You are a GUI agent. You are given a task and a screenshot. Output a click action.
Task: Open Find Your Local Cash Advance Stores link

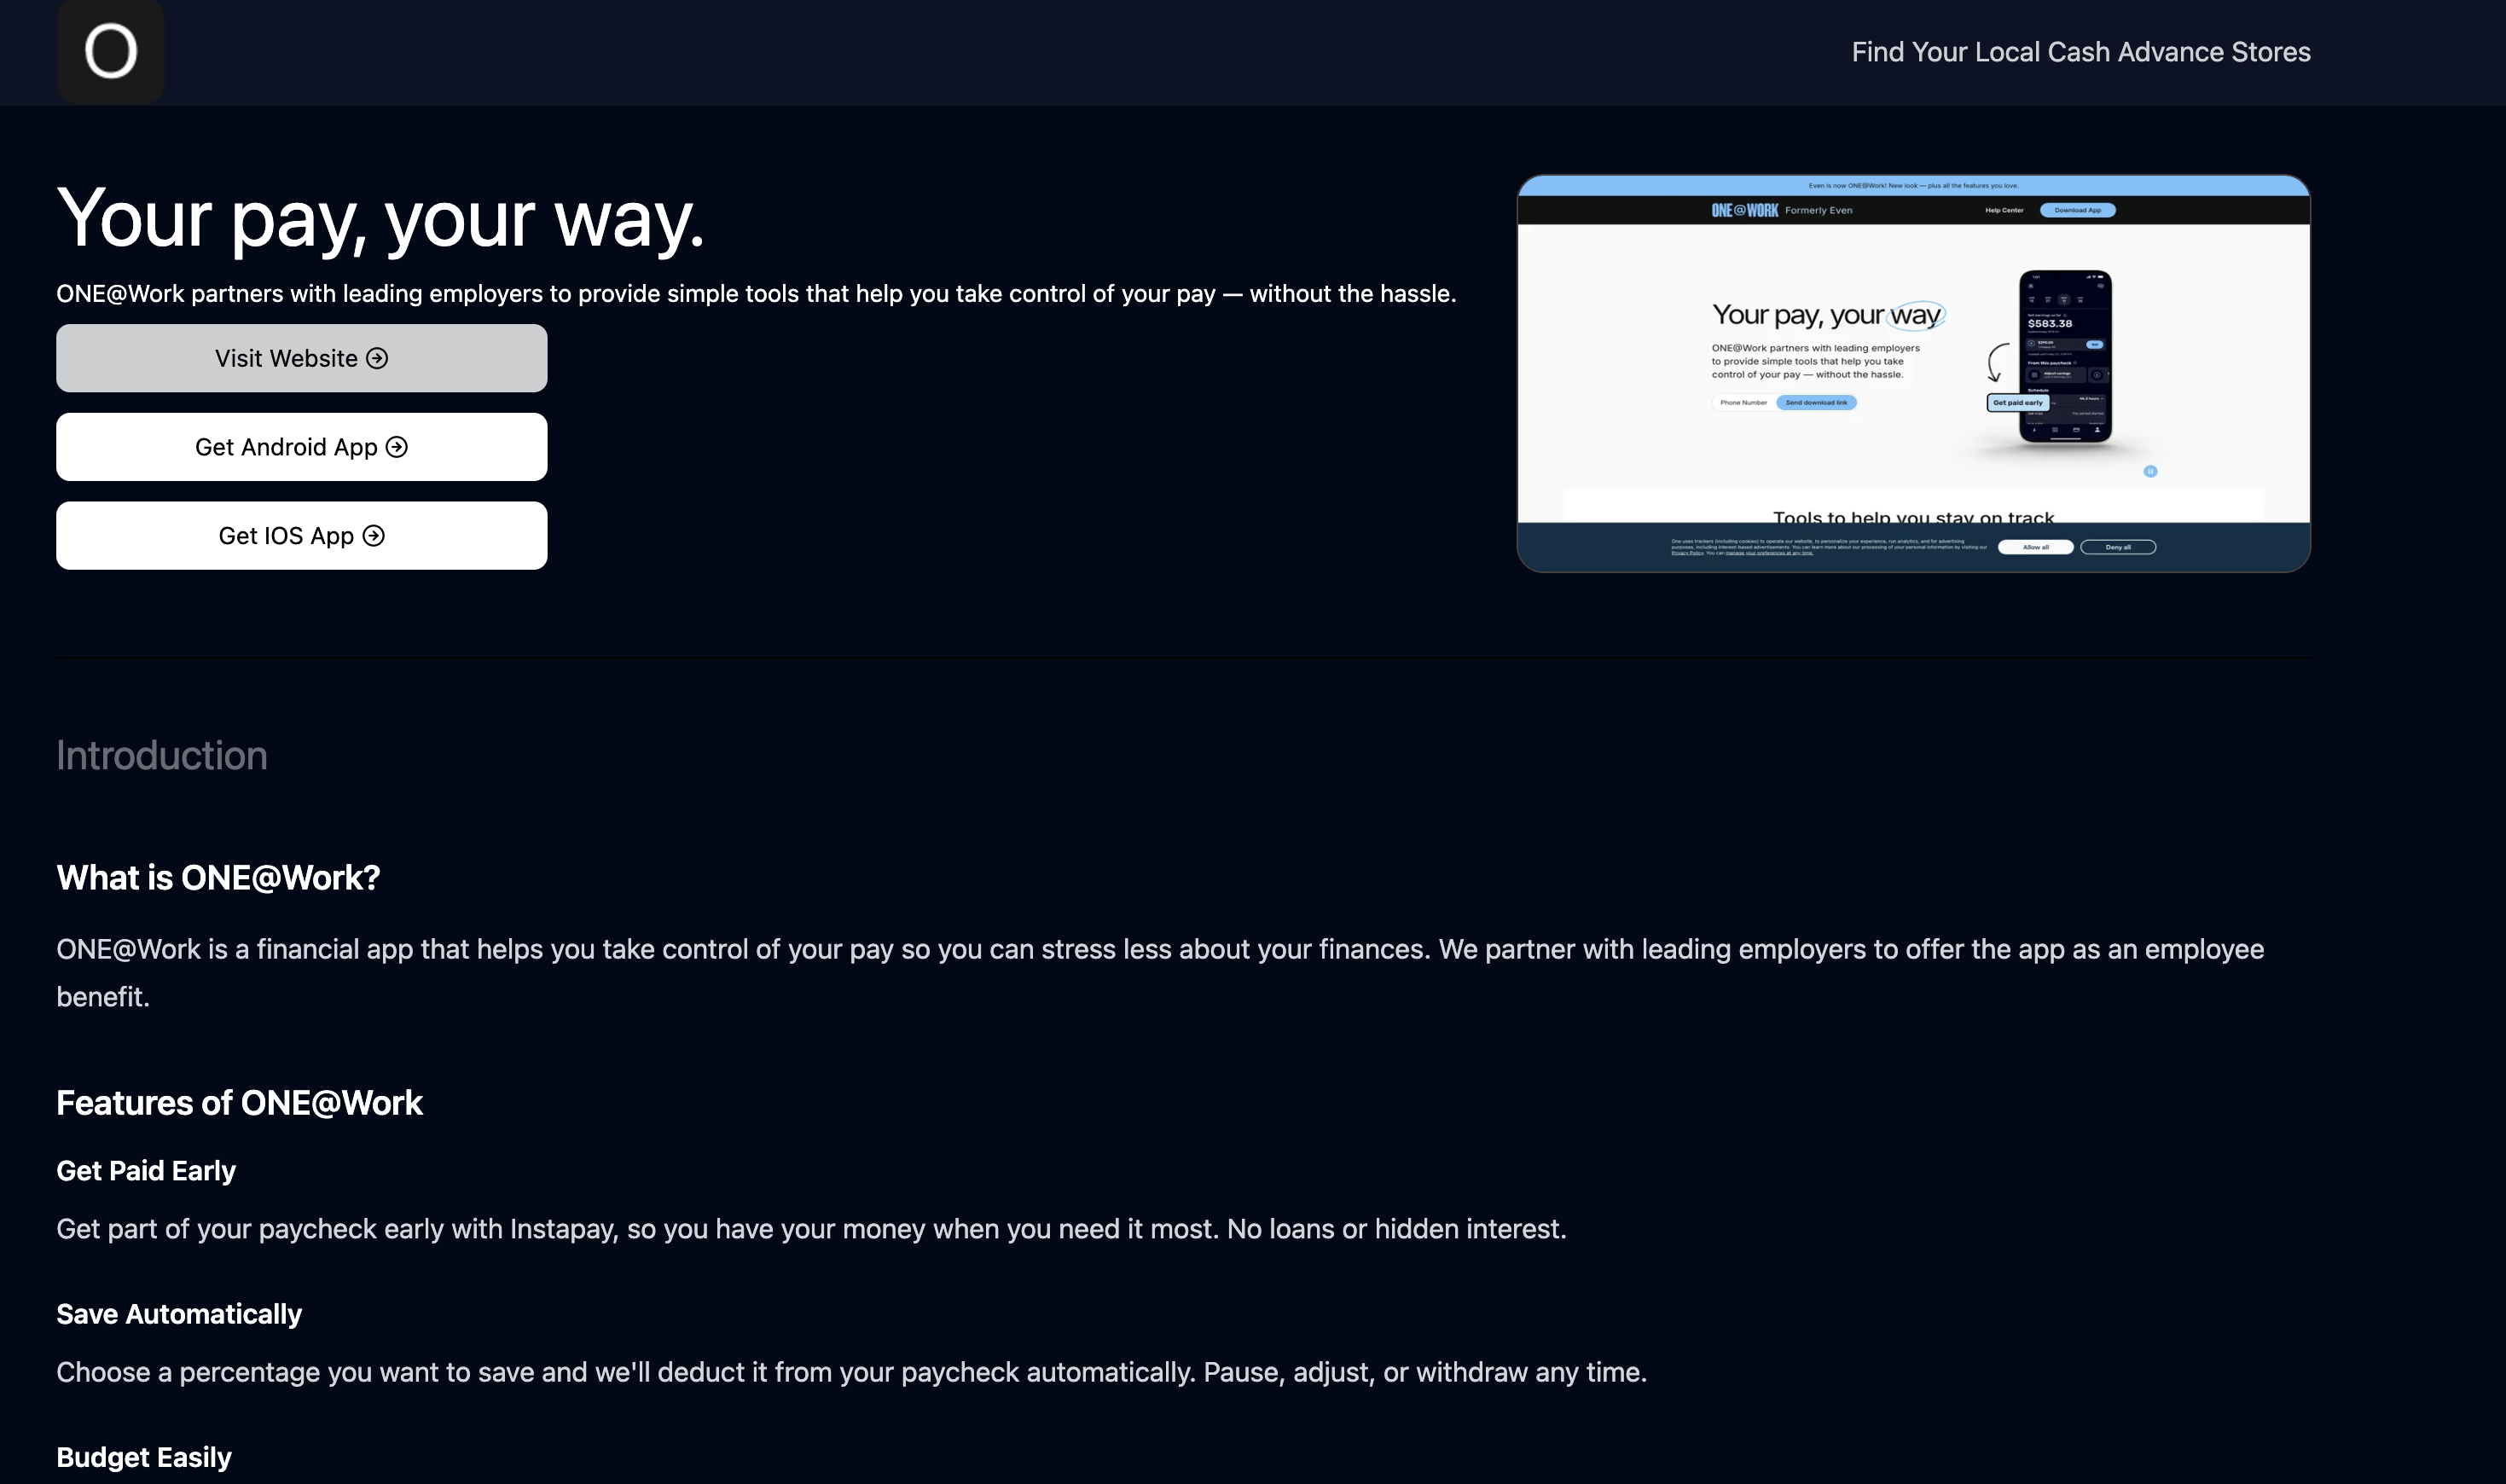2080,52
